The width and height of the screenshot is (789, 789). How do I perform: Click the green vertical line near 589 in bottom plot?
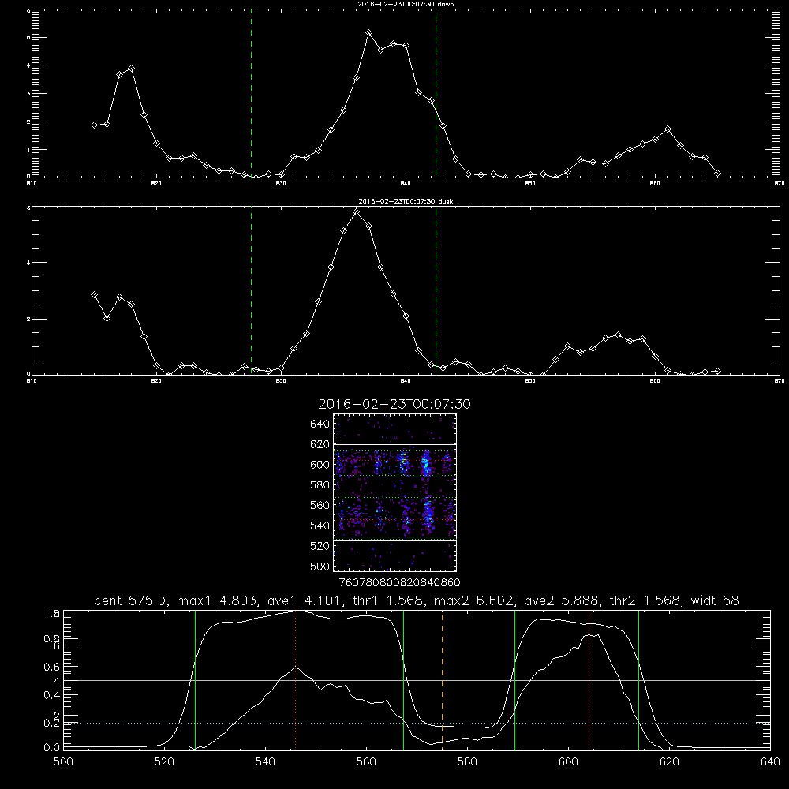click(x=514, y=679)
